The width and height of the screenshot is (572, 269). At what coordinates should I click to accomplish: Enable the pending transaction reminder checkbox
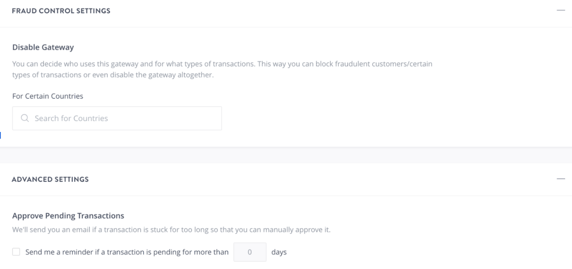click(x=16, y=252)
